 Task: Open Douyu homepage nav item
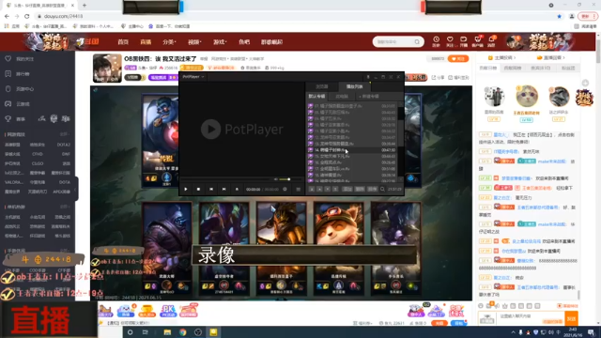click(x=123, y=41)
